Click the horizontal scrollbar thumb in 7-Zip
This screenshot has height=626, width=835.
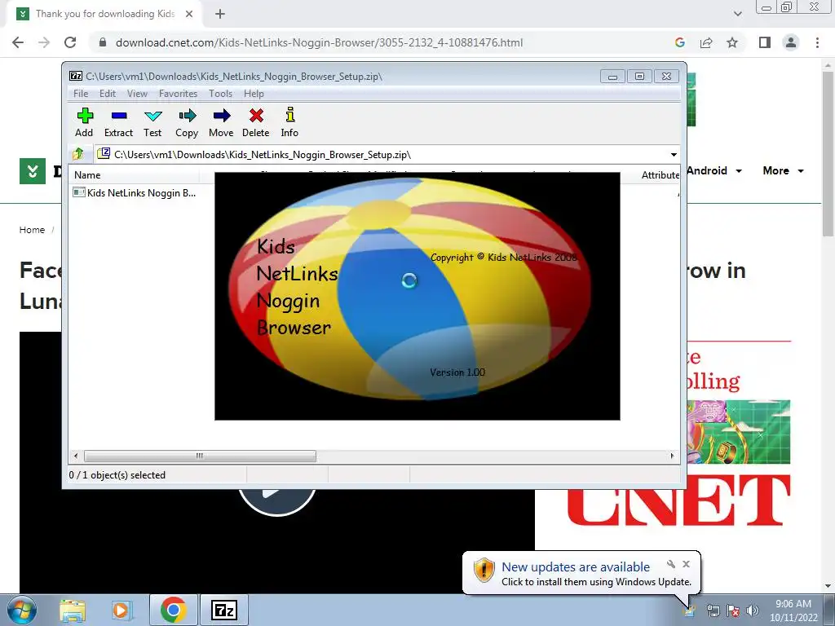[x=200, y=456]
